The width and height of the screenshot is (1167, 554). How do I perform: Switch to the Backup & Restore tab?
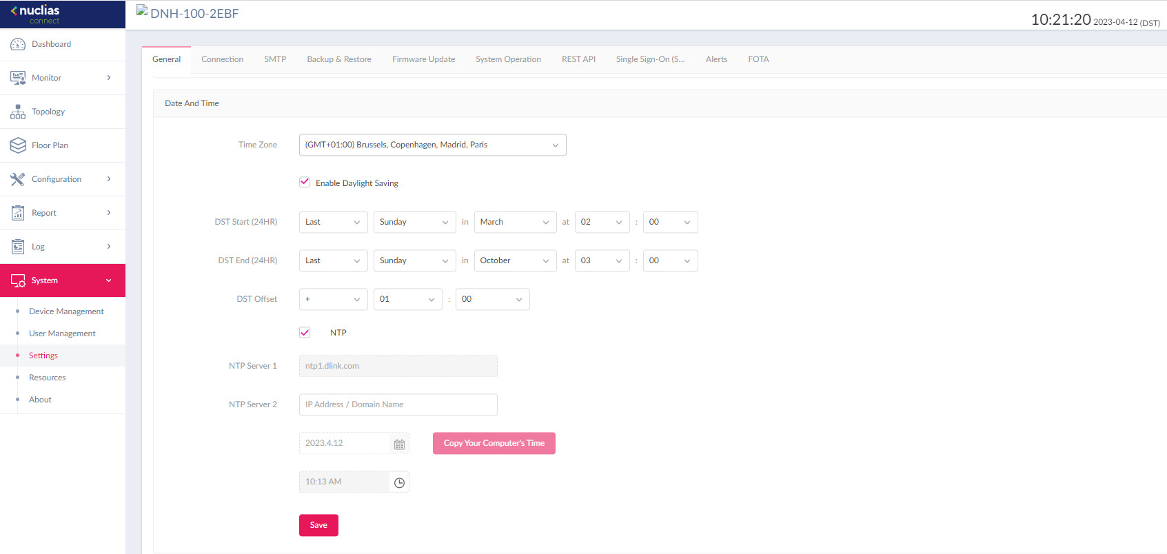(x=338, y=59)
